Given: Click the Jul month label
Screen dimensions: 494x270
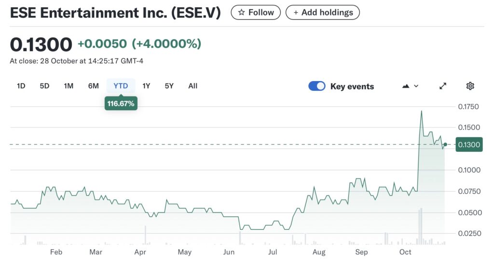Looking at the screenshot, I should point(273,252).
